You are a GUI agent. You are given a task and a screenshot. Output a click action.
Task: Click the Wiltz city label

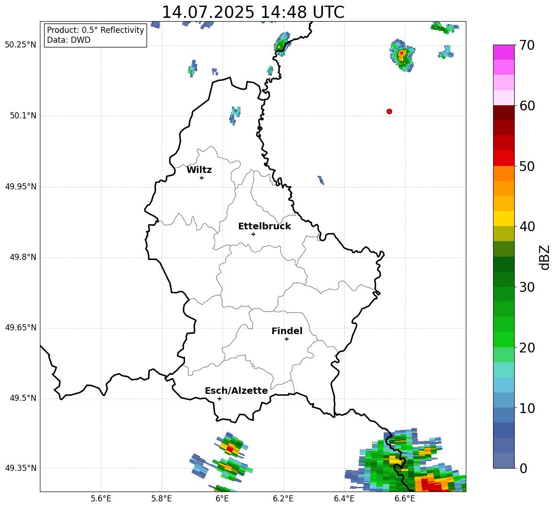pyautogui.click(x=199, y=170)
